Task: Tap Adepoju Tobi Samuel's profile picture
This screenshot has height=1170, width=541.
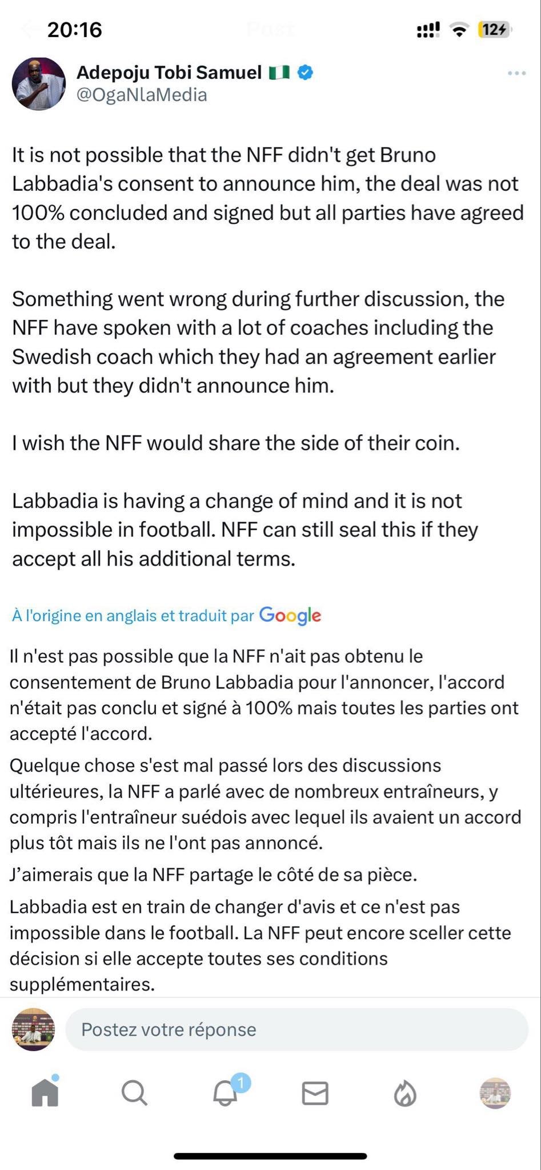Action: coord(39,84)
